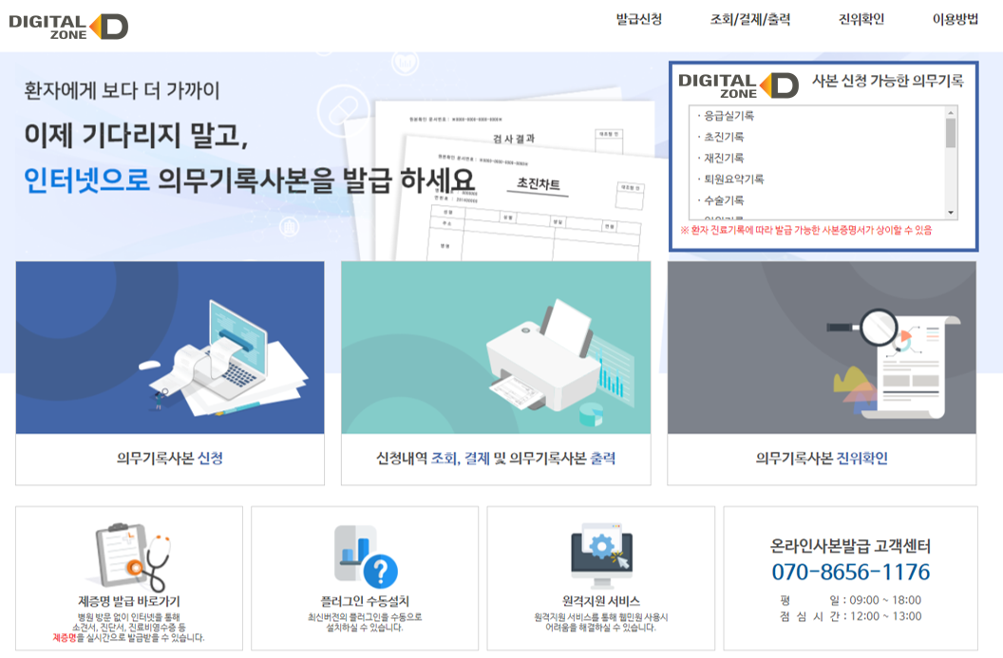The image size is (1003, 658).
Task: Click the 제증명 발급 바로가기 link
Action: [x=129, y=601]
